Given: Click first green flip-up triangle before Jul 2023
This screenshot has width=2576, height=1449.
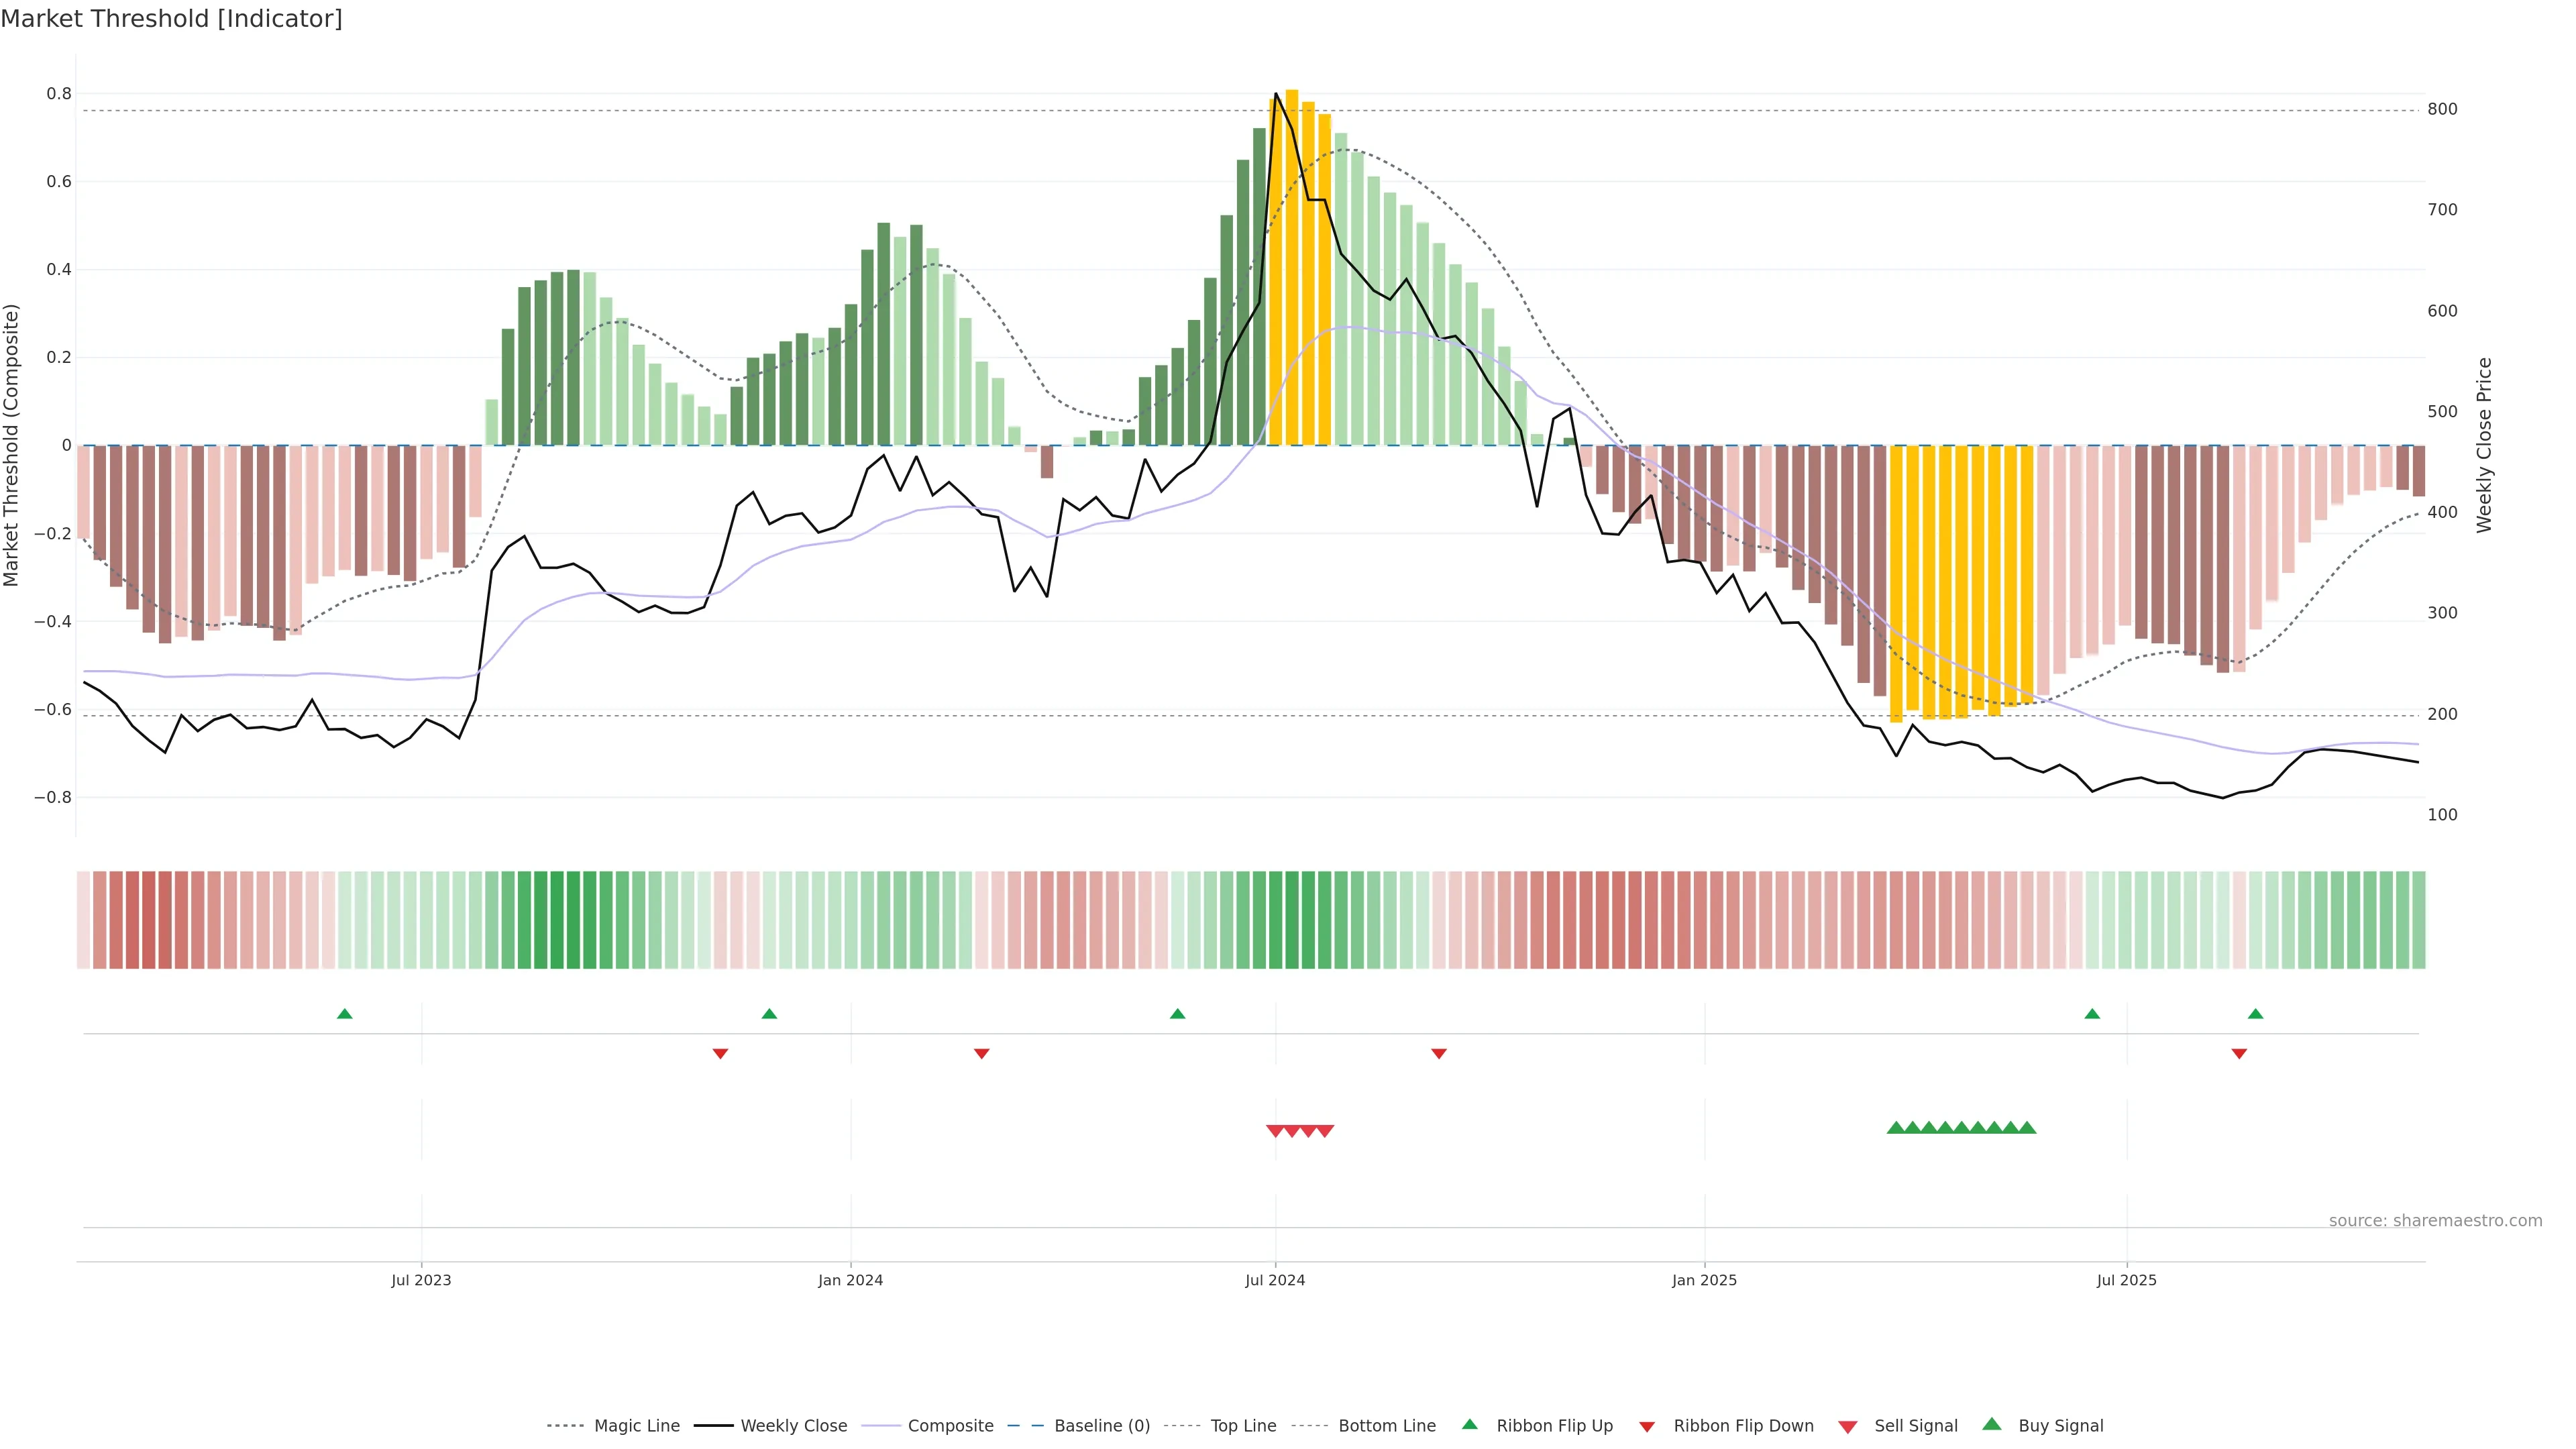Looking at the screenshot, I should pyautogui.click(x=345, y=1014).
